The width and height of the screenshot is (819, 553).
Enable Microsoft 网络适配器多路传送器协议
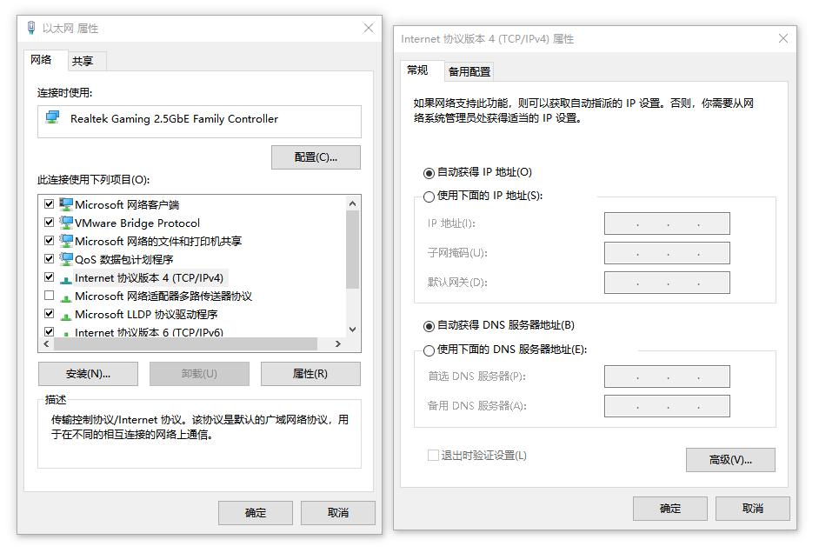pyautogui.click(x=50, y=295)
